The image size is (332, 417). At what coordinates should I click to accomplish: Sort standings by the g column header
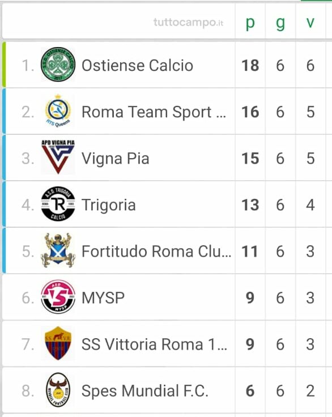(x=280, y=23)
